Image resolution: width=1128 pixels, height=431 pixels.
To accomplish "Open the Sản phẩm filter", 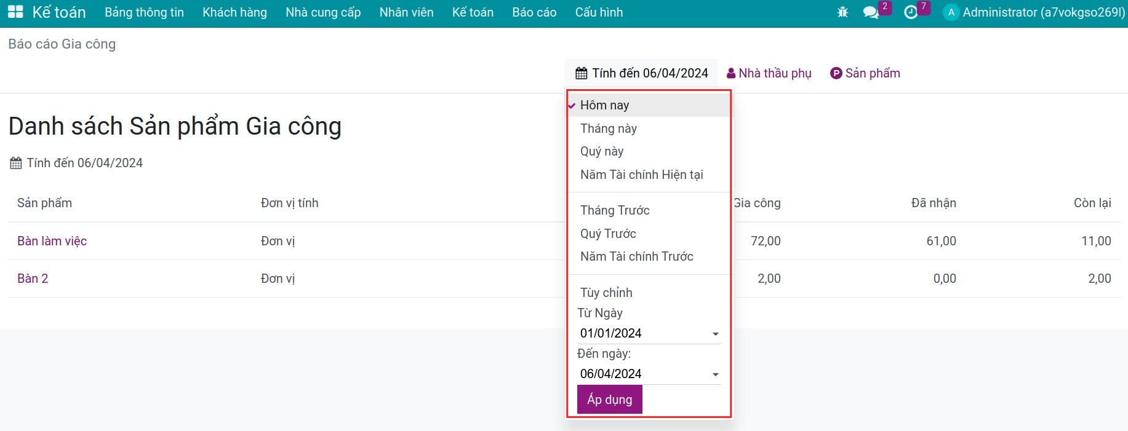I will pos(865,74).
